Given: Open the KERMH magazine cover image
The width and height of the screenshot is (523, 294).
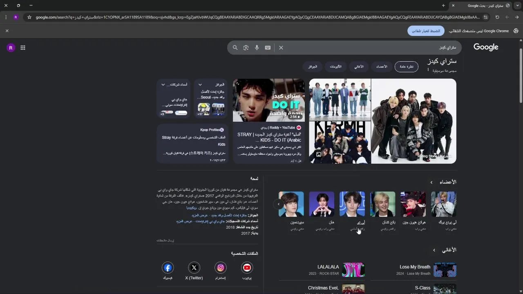Looking at the screenshot, I should pyautogui.click(x=340, y=143).
